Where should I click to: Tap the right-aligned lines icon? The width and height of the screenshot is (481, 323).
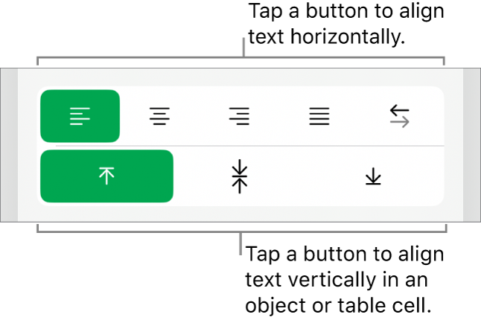pos(239,116)
